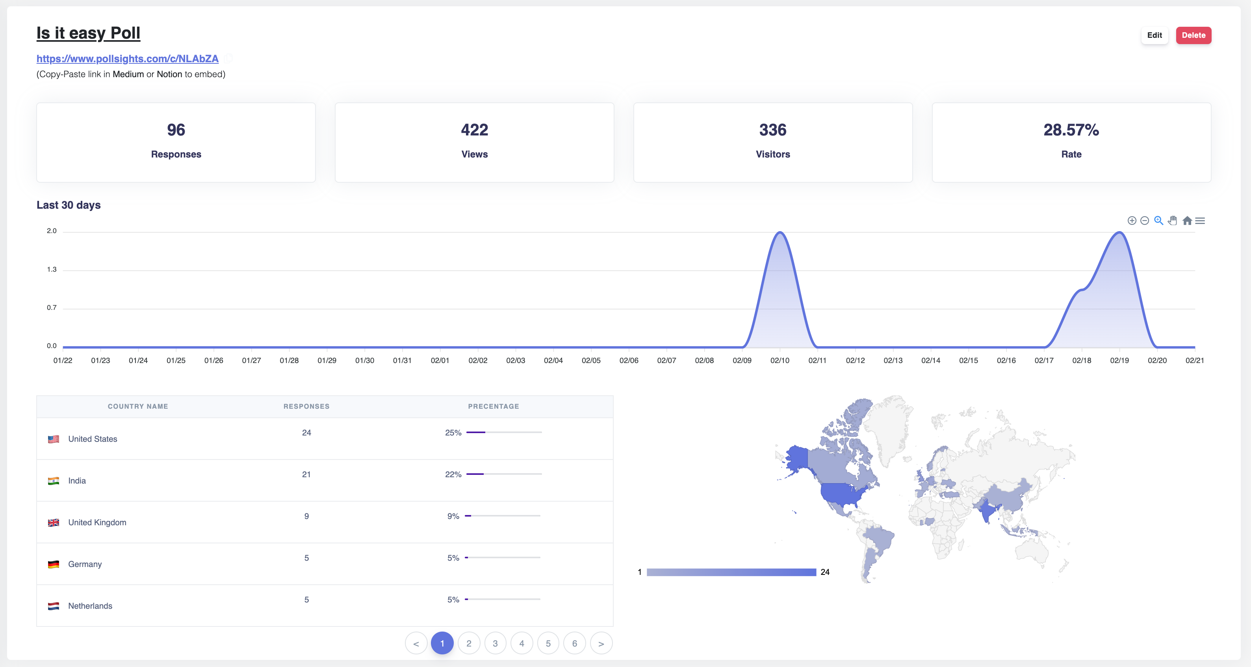Screen dimensions: 1251x667
Task: Click the chart zoom out minus icon
Action: click(x=1145, y=221)
